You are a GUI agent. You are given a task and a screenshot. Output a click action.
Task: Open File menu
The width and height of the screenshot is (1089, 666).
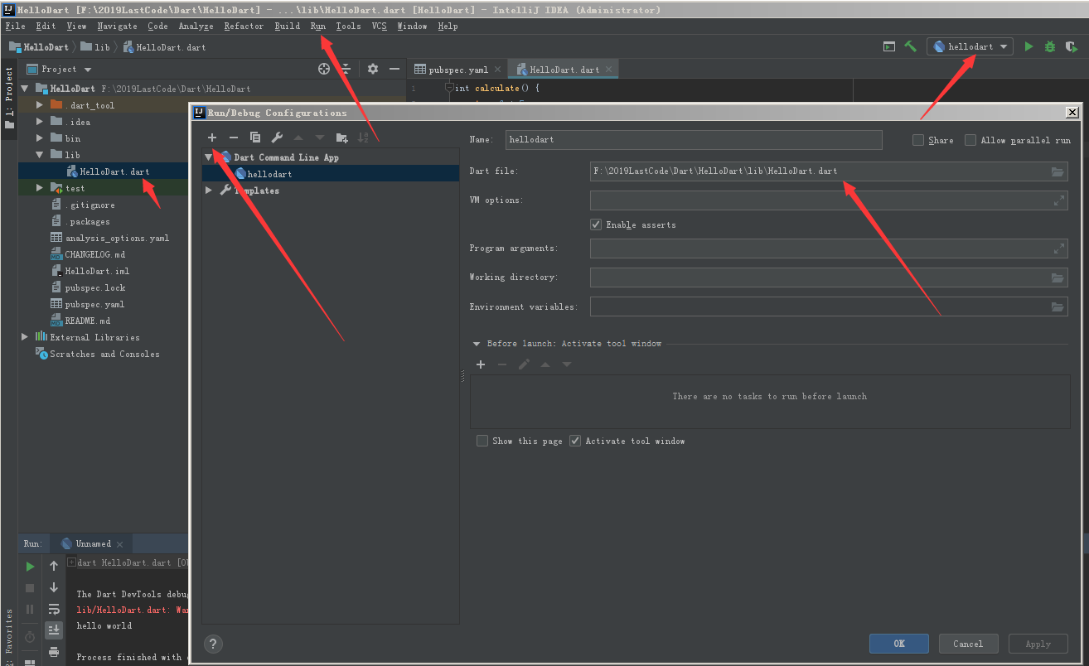(x=15, y=27)
